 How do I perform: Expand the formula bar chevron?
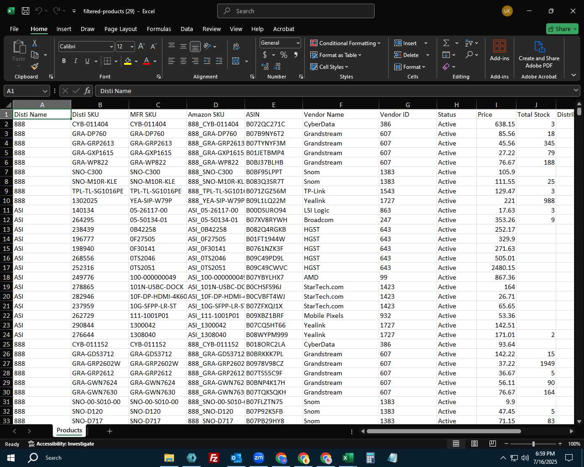576,91
